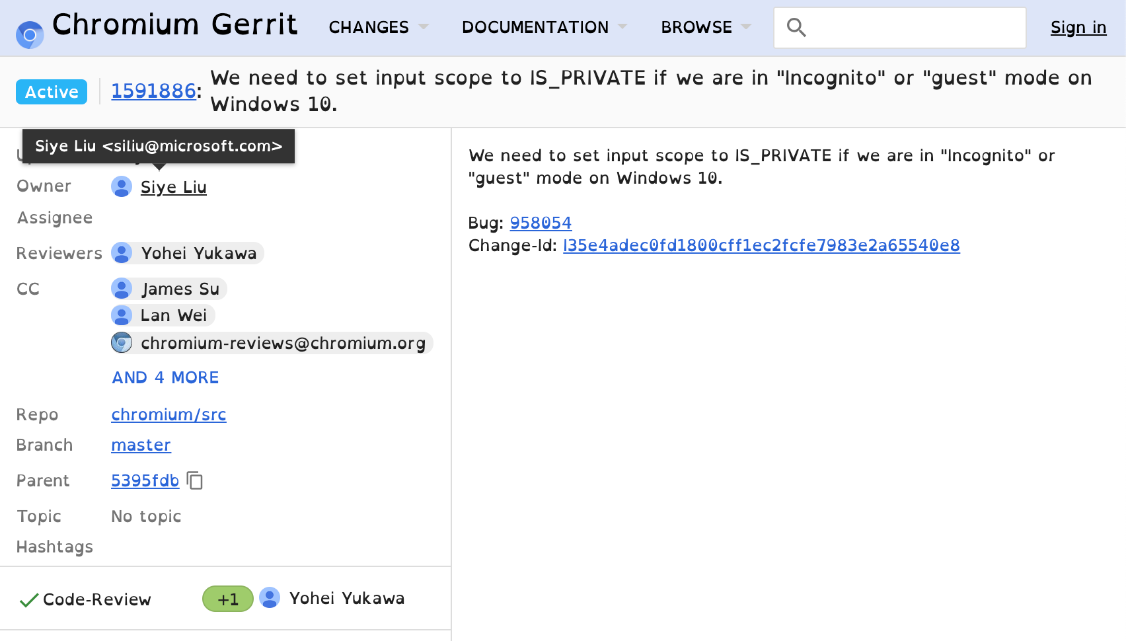Click Yohei Yukawa's avatar beside the Code-Review vote
1126x641 pixels.
[x=270, y=598]
